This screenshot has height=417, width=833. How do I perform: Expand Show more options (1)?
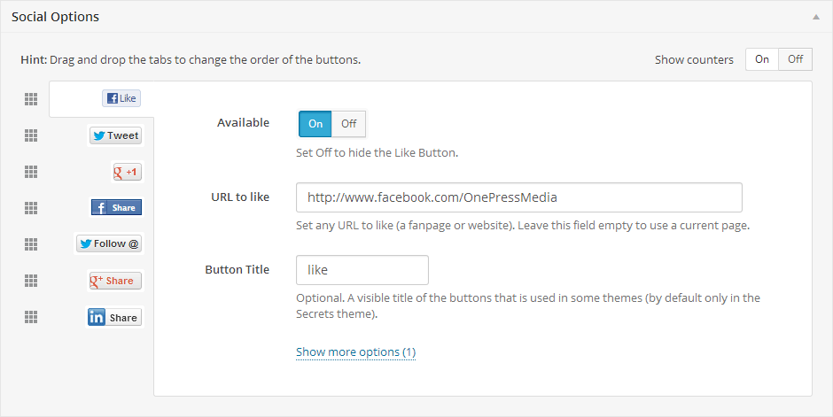pos(355,352)
